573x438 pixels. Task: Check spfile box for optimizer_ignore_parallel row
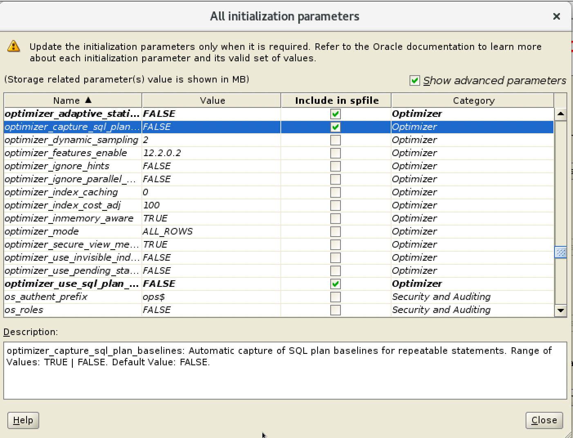336,179
